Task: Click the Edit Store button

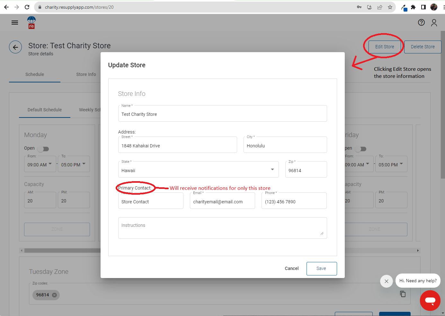Action: coord(385,47)
